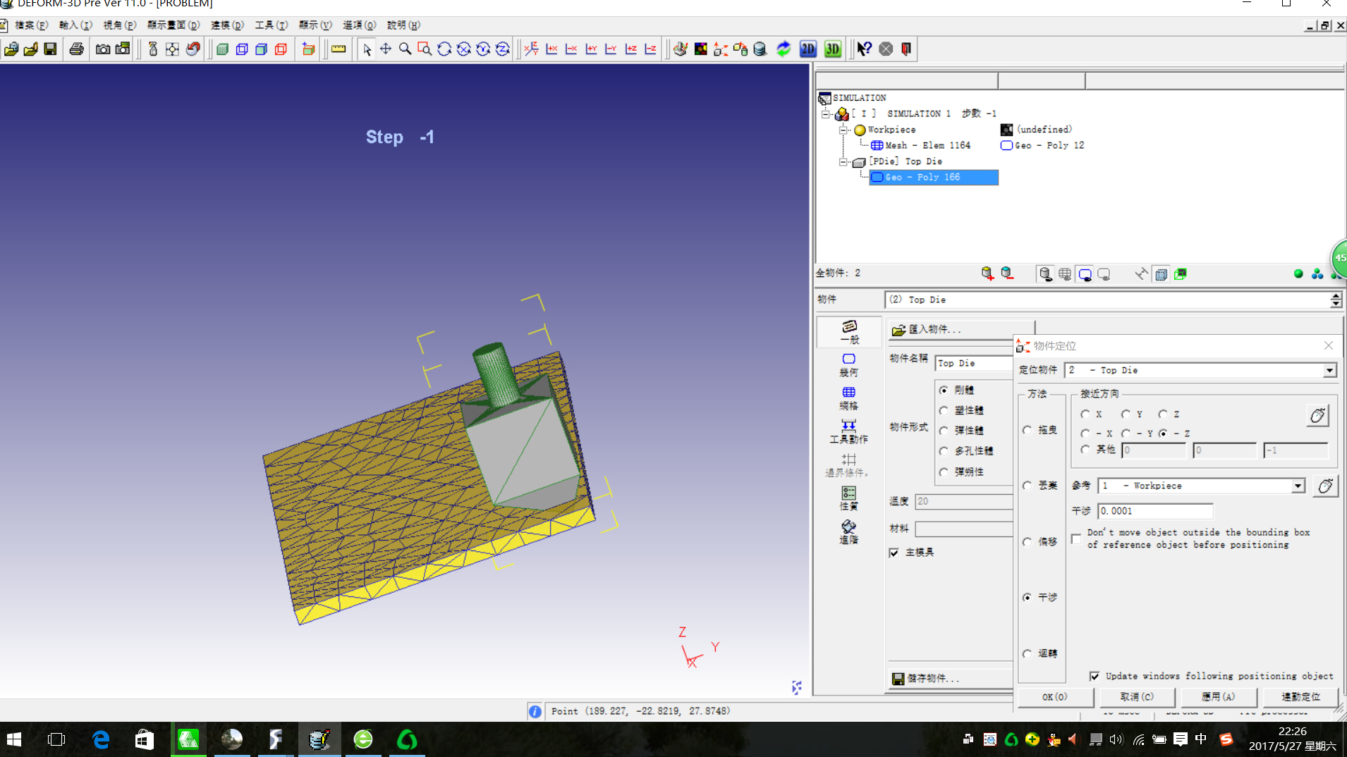
Task: Click the printer icon in toolbar
Action: (x=76, y=49)
